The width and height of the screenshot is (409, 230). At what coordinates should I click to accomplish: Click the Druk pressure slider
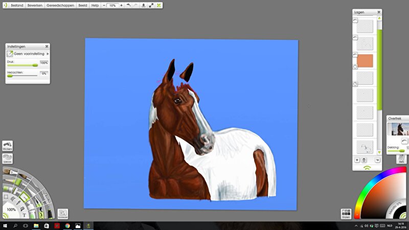click(22, 65)
